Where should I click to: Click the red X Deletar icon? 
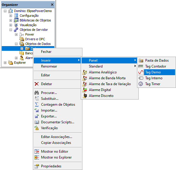coord(37,84)
